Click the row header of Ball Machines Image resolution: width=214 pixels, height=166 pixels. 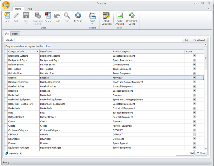6,73
